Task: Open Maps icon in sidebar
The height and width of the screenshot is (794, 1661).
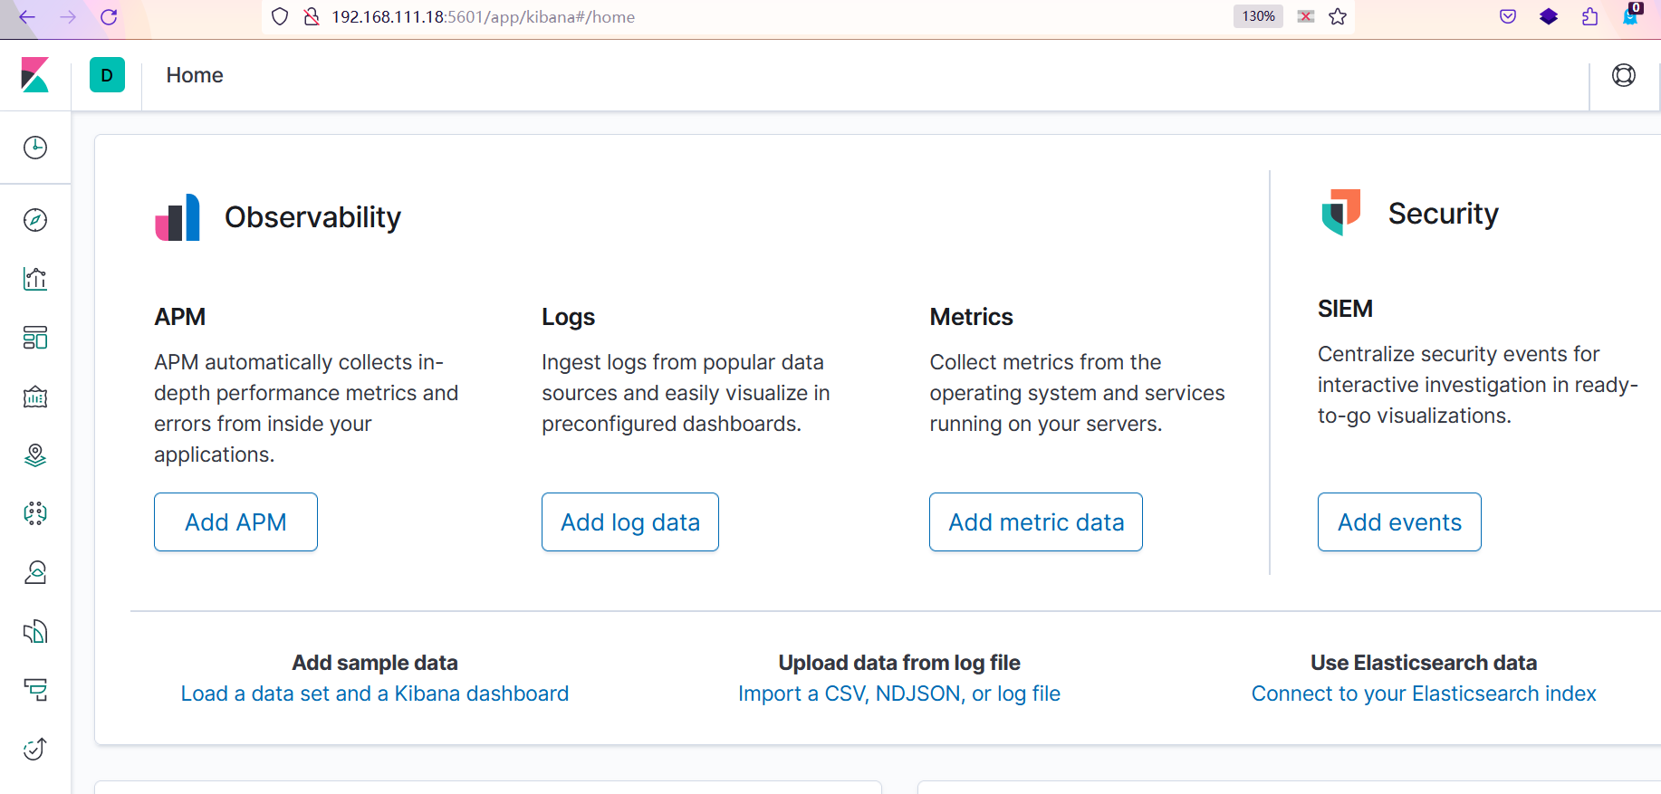Action: 35,455
